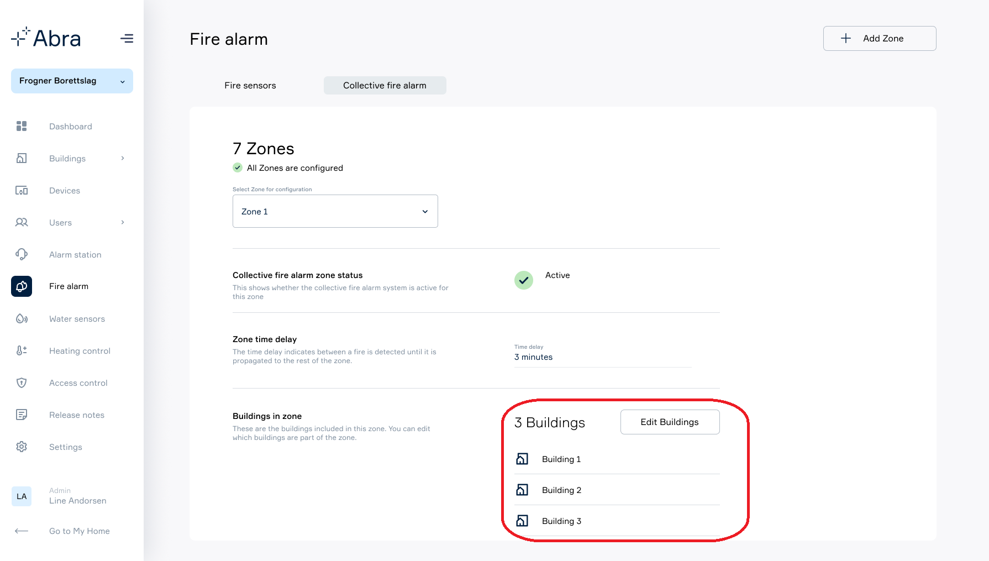Click the Edit Buildings button

670,422
